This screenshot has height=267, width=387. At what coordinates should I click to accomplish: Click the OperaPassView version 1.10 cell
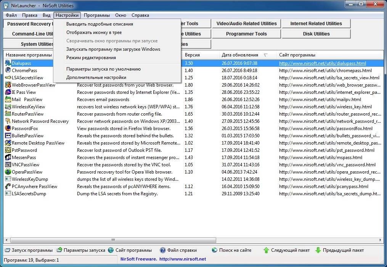(189, 172)
